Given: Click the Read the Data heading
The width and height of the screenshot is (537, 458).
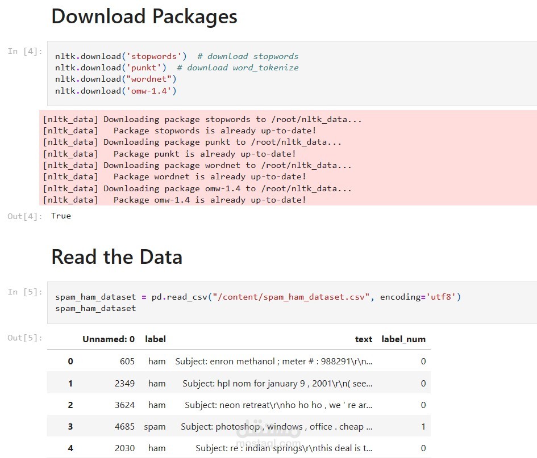Looking at the screenshot, I should [x=116, y=257].
